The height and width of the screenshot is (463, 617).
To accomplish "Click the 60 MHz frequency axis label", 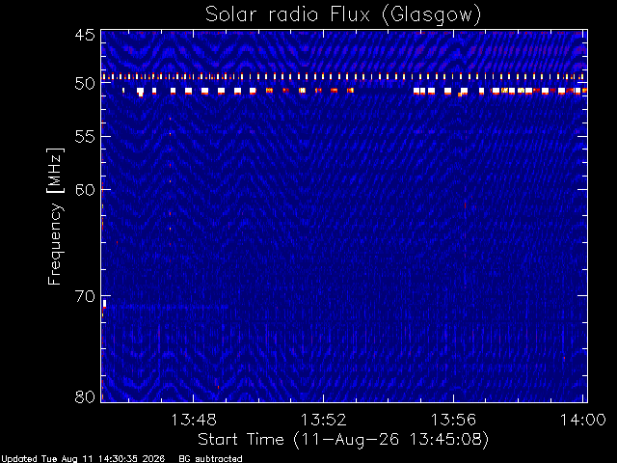I will pyautogui.click(x=85, y=190).
